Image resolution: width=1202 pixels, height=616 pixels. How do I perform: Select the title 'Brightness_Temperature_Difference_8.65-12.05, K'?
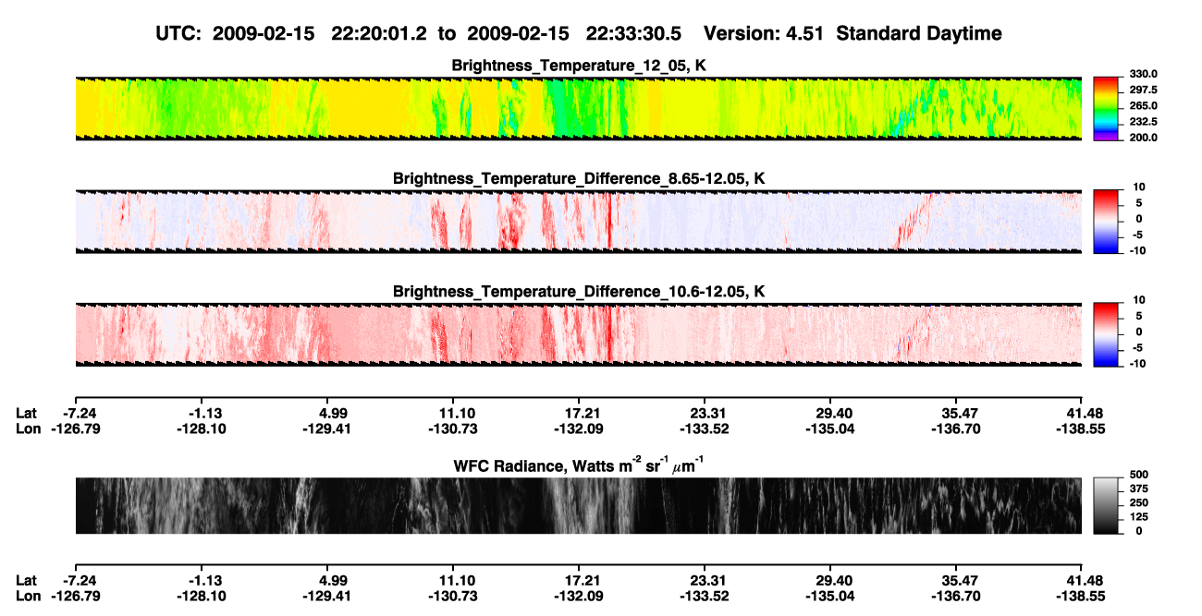click(x=579, y=178)
